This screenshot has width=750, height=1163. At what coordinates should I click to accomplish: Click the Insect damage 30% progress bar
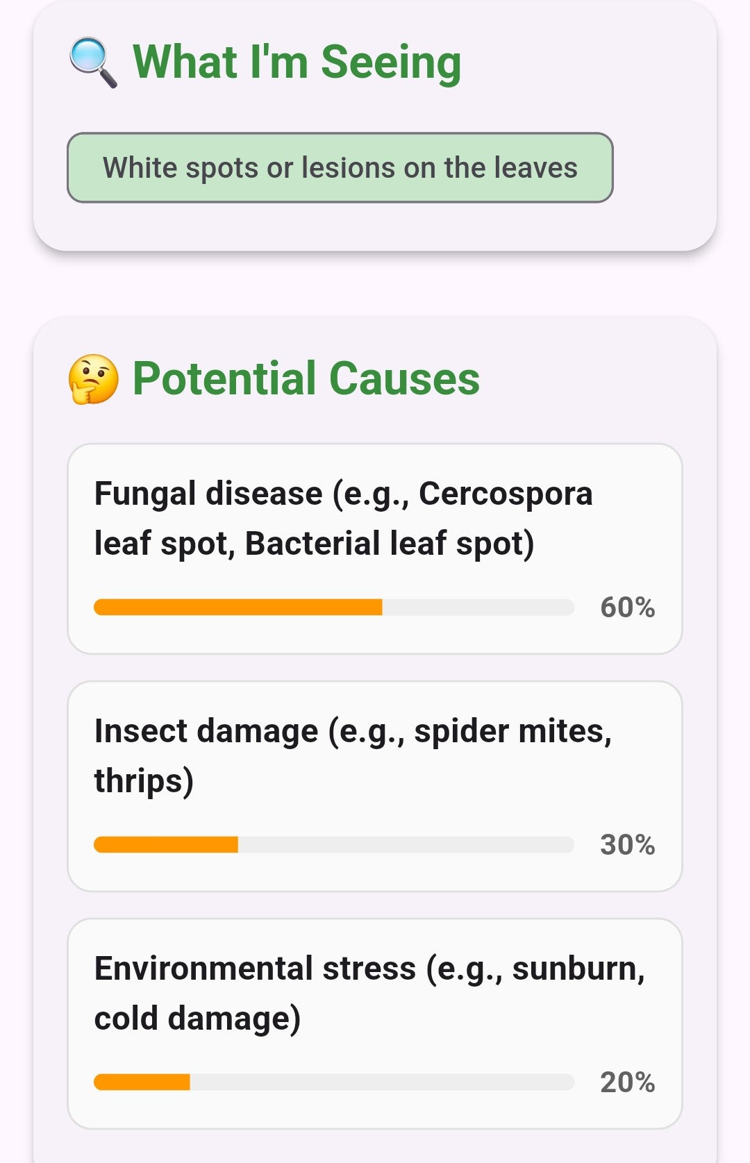pos(334,844)
